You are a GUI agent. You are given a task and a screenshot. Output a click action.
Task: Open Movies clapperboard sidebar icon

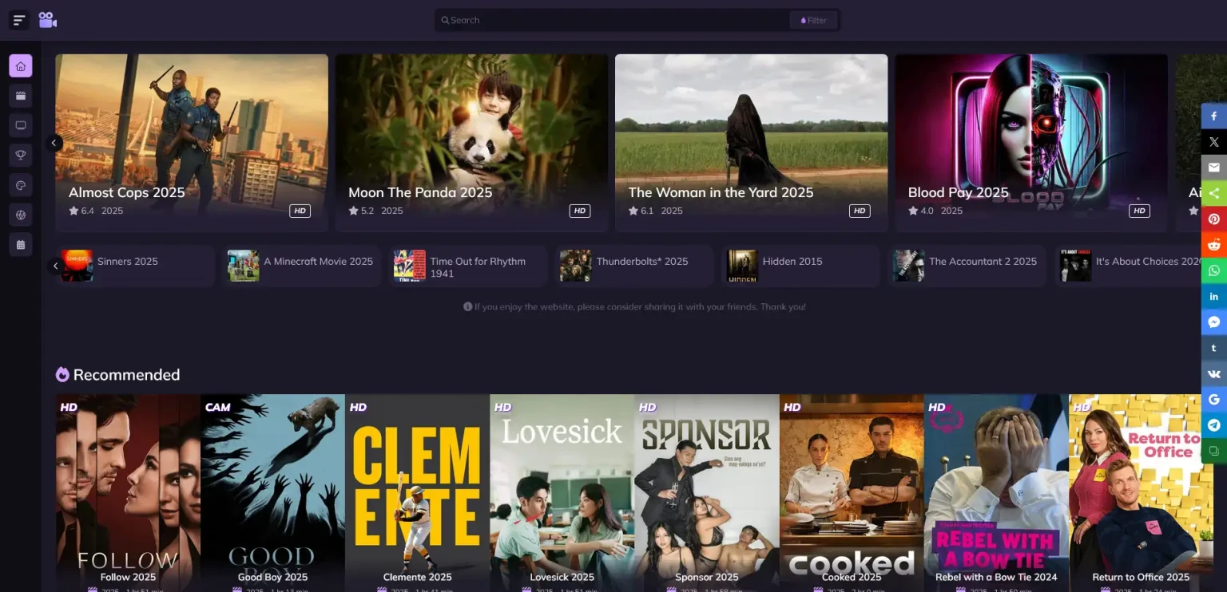pyautogui.click(x=21, y=96)
